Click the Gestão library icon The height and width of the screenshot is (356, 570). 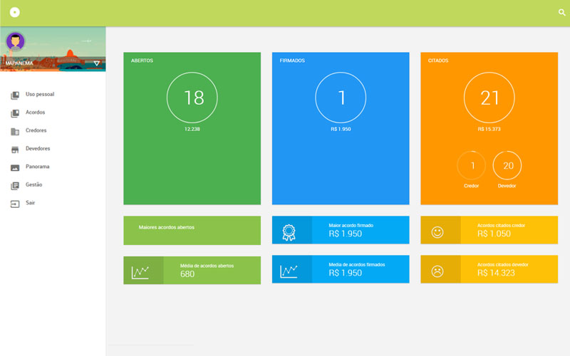15,185
